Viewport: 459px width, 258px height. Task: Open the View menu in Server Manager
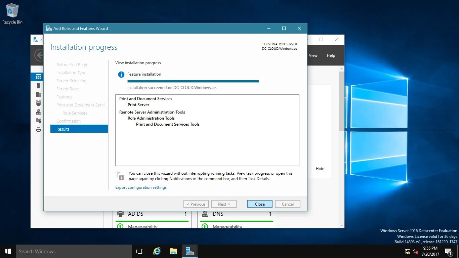tap(313, 55)
